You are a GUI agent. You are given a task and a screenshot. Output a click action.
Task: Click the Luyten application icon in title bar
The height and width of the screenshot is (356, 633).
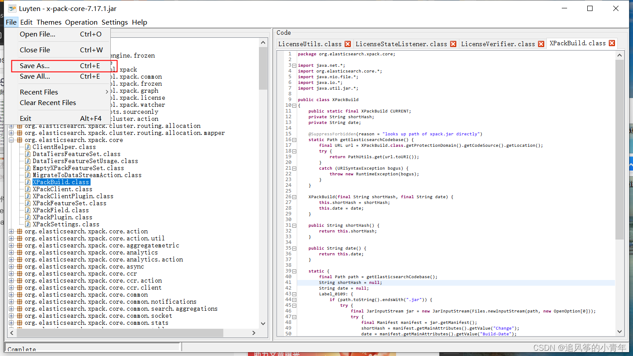click(12, 8)
